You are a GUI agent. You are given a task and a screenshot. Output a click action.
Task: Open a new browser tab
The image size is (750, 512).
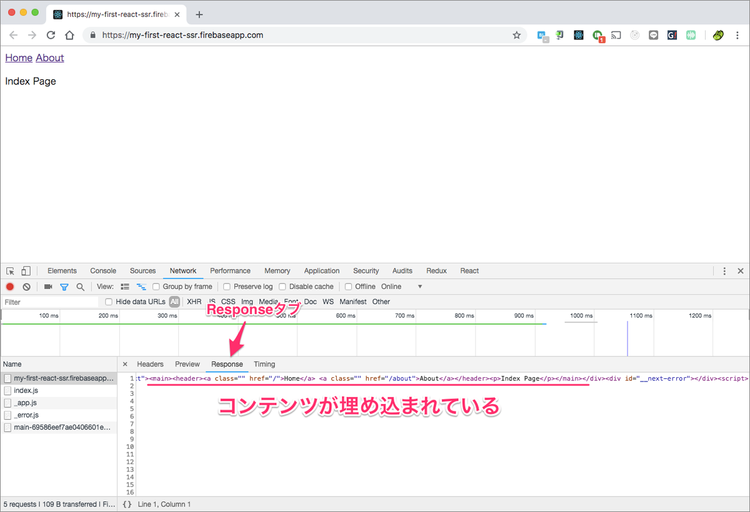[x=199, y=14]
